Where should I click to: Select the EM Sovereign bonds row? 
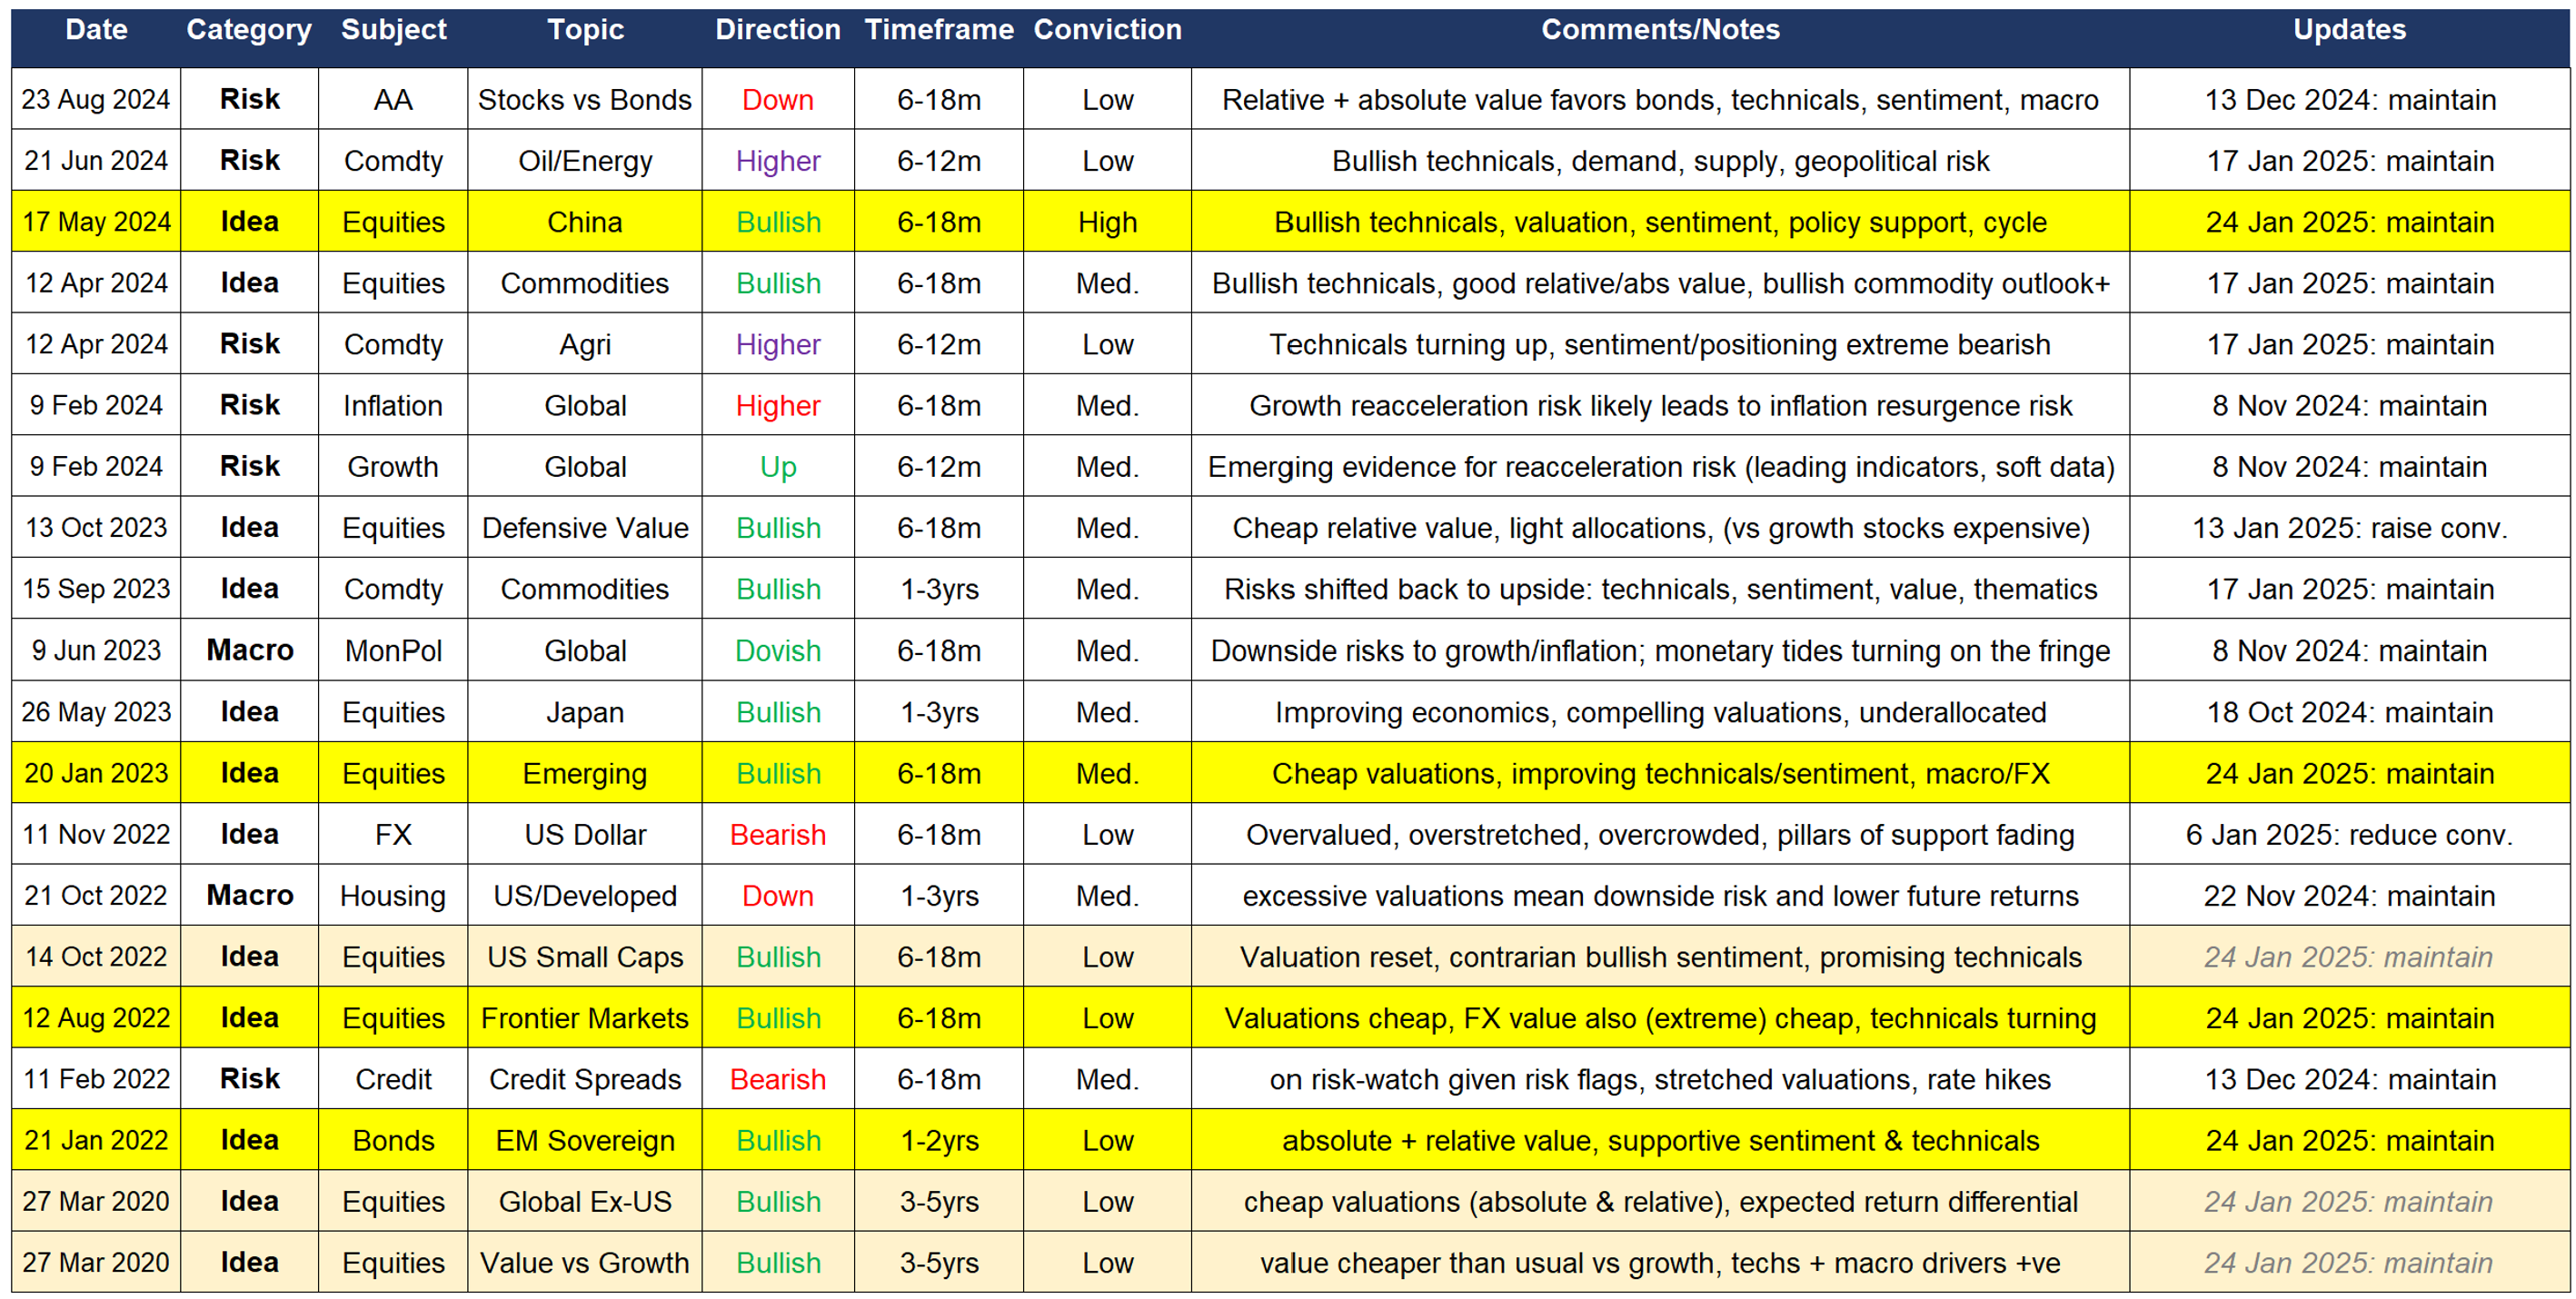tap(585, 1140)
